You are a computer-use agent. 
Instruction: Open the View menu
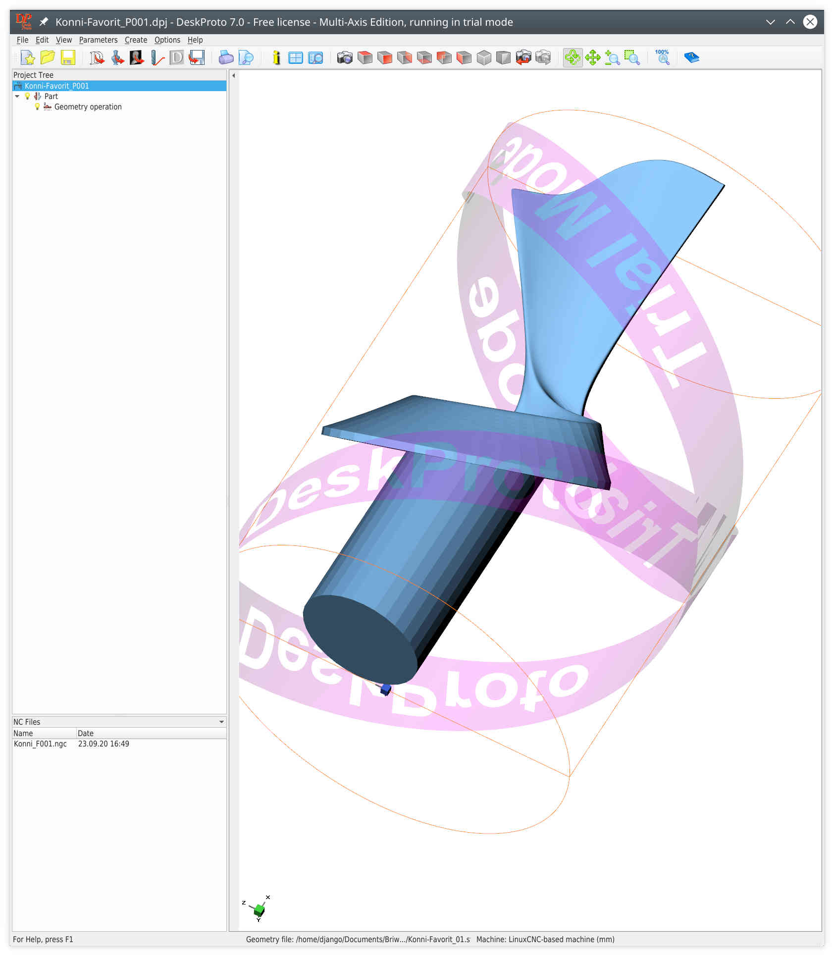(64, 40)
